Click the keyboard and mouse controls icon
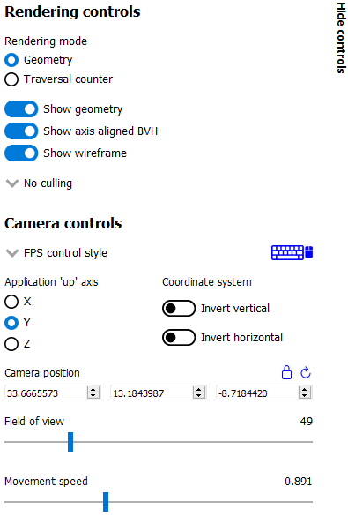348x516 pixels. point(292,252)
